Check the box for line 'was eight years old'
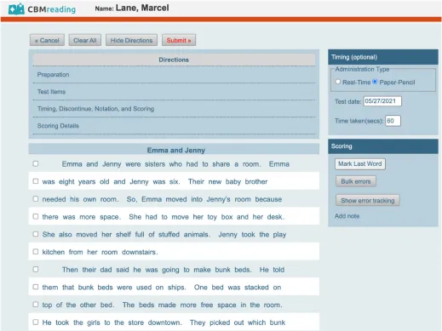Viewport: 442px width, 331px height. click(36, 181)
